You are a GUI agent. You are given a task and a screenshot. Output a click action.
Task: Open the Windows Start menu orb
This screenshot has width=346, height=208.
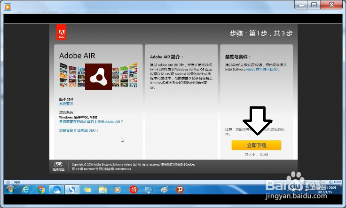click(10, 190)
